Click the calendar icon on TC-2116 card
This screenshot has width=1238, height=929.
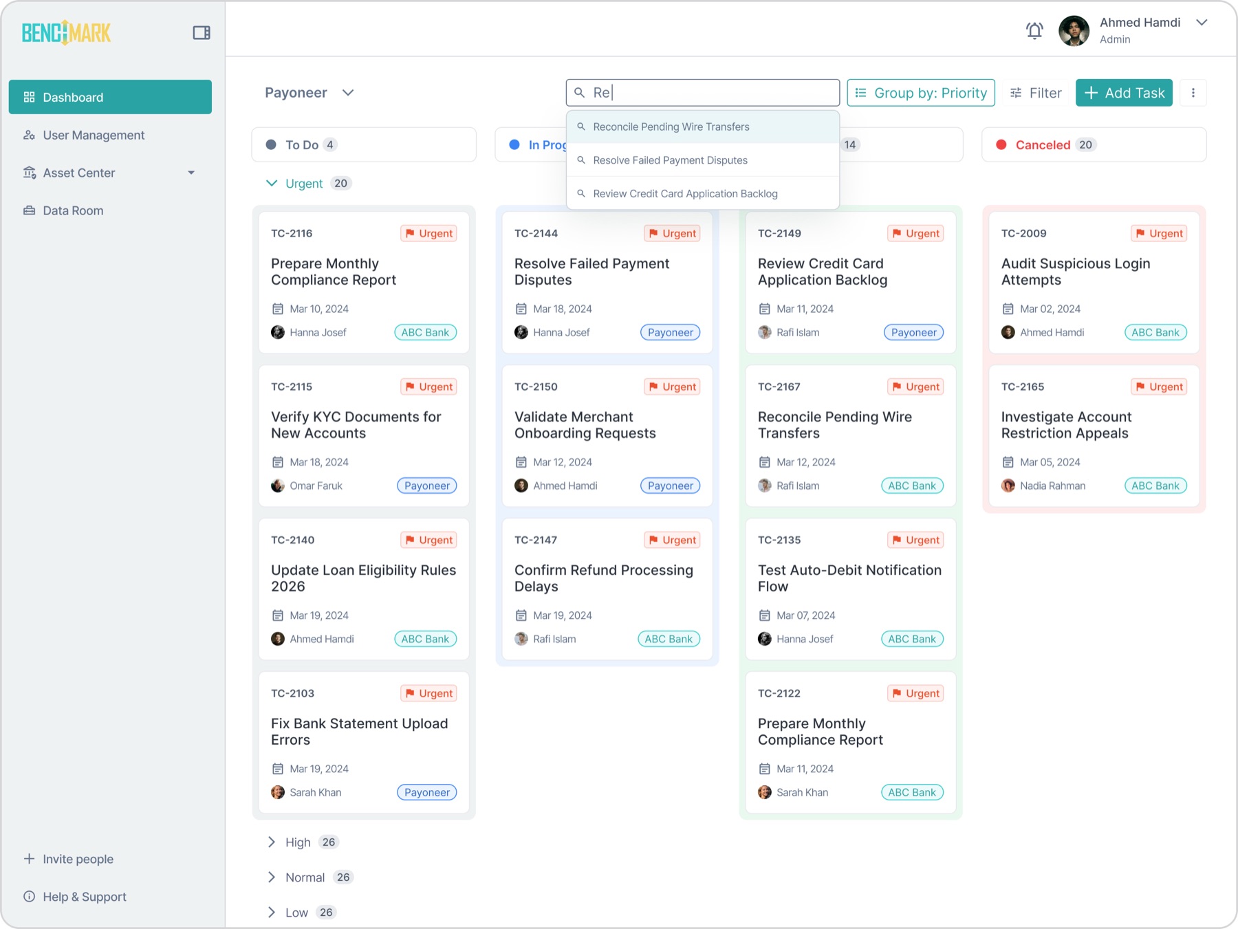(278, 309)
